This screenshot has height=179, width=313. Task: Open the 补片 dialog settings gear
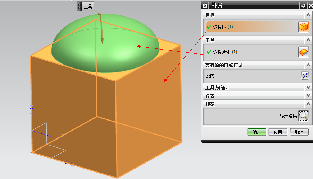205,6
